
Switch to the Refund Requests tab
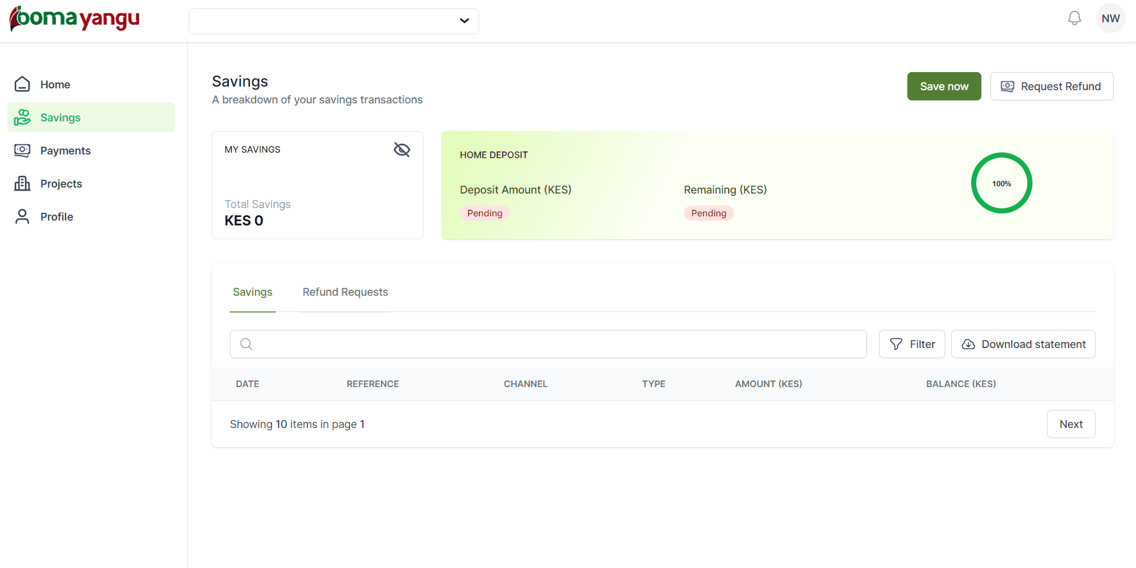345,292
